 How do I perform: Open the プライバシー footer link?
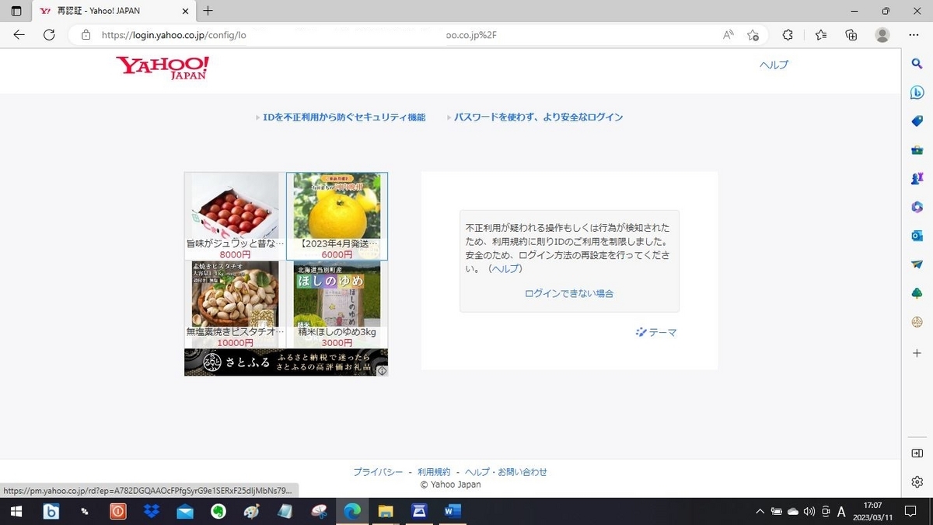pyautogui.click(x=378, y=472)
